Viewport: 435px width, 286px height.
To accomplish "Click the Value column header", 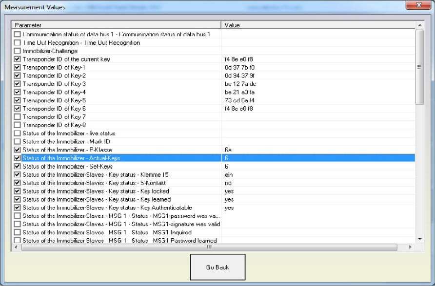I will click(317, 25).
